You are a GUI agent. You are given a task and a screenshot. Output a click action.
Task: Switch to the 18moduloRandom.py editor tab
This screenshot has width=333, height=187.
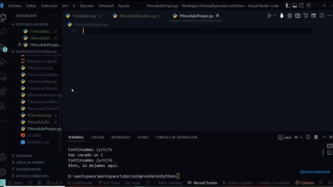coord(137,16)
